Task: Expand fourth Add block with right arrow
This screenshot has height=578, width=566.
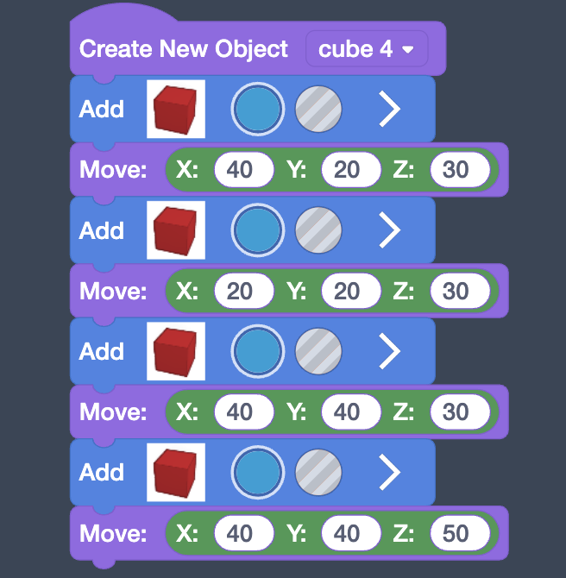Action: (x=390, y=472)
